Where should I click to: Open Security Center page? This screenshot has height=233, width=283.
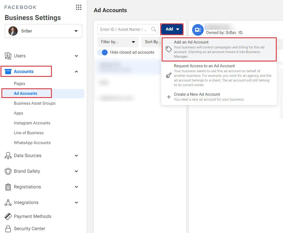click(x=30, y=229)
